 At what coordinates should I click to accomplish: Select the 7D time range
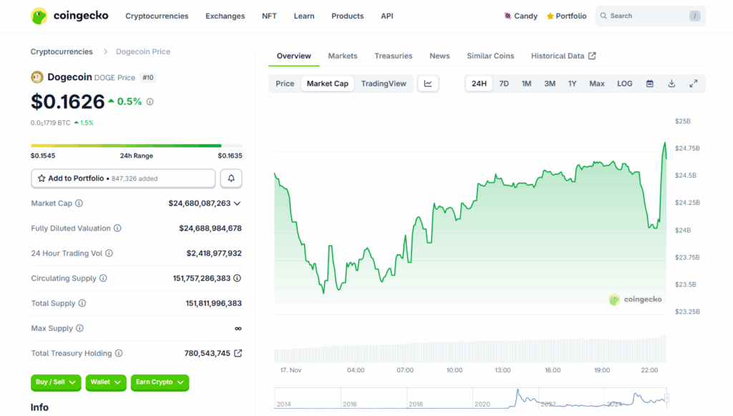(504, 84)
